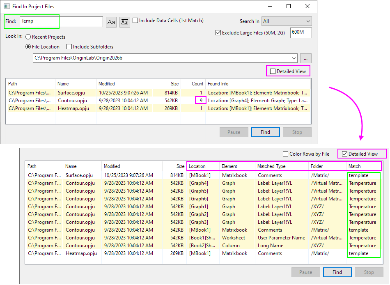This screenshot has width=390, height=285.
Task: Click the Find In Project Files window icon
Action: pyautogui.click(x=7, y=6)
